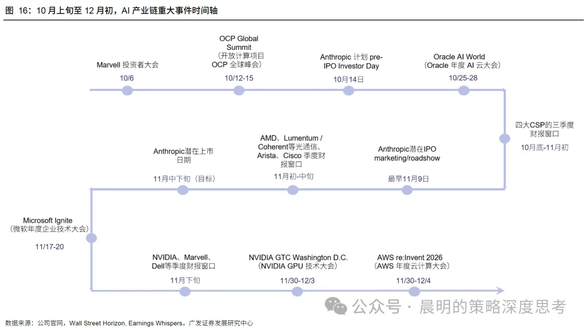The height and width of the screenshot is (330, 585).
Task: Click the 'Marvell 投资者大会' label
Action: [x=128, y=65]
